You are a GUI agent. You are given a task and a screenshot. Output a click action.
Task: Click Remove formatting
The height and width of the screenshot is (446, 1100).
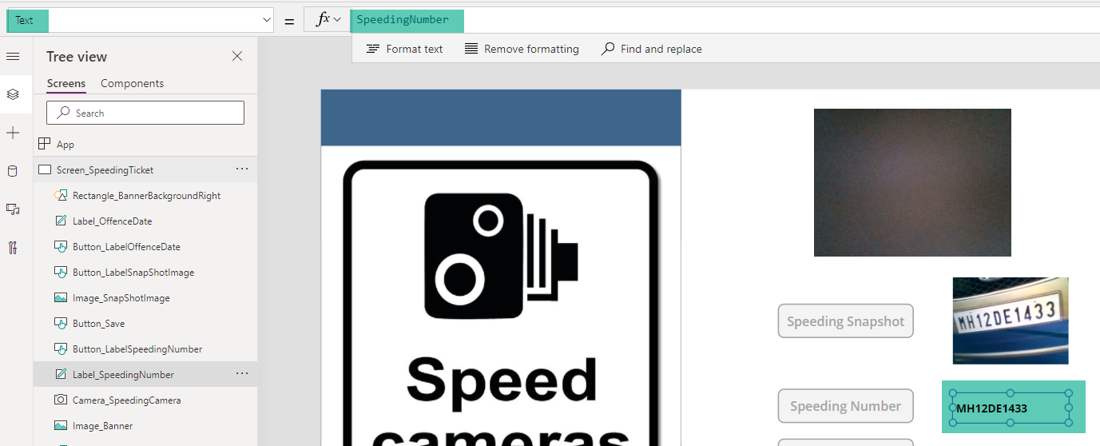pyautogui.click(x=521, y=49)
